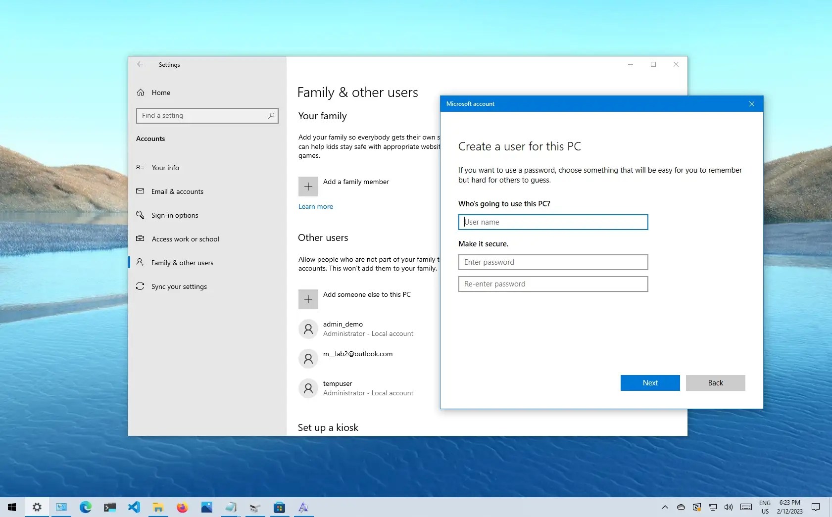Viewport: 832px width, 517px height.
Task: Open the Learn more link
Action: [315, 206]
